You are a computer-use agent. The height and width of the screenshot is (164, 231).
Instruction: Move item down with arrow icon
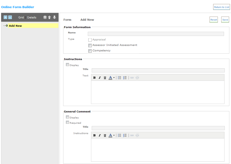tap(54, 17)
